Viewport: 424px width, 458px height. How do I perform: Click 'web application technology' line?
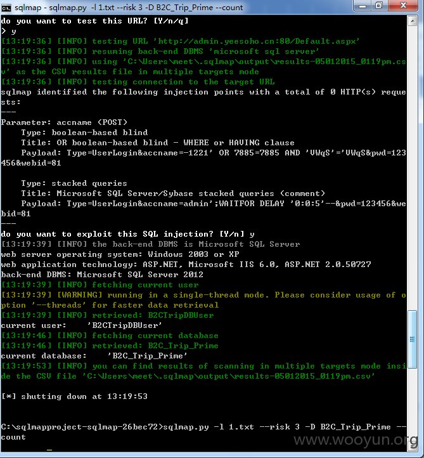click(x=186, y=265)
